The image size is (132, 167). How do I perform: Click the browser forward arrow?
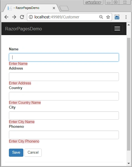(14, 17)
